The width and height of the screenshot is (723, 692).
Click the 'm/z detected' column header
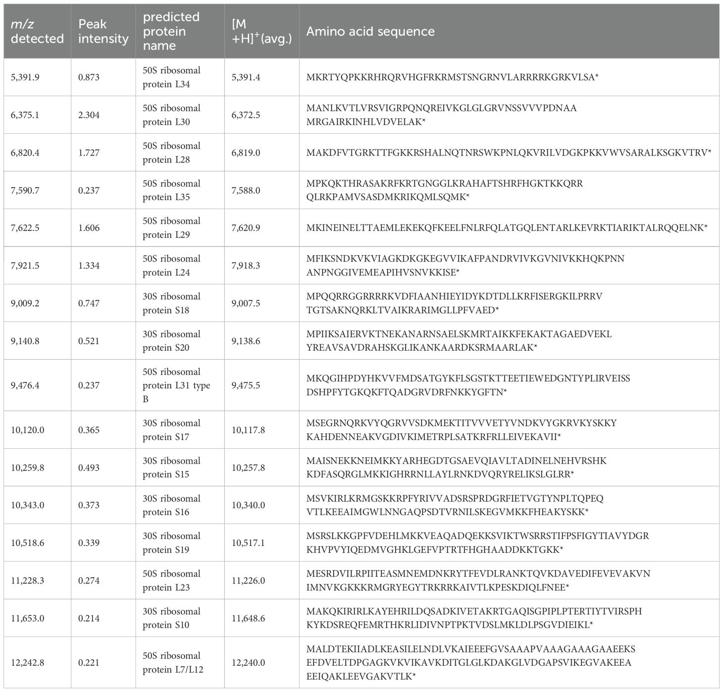pyautogui.click(x=37, y=31)
